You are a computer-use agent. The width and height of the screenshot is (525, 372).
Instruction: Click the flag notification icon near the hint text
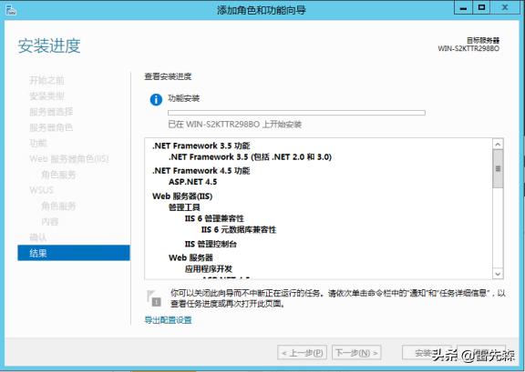pyautogui.click(x=154, y=298)
